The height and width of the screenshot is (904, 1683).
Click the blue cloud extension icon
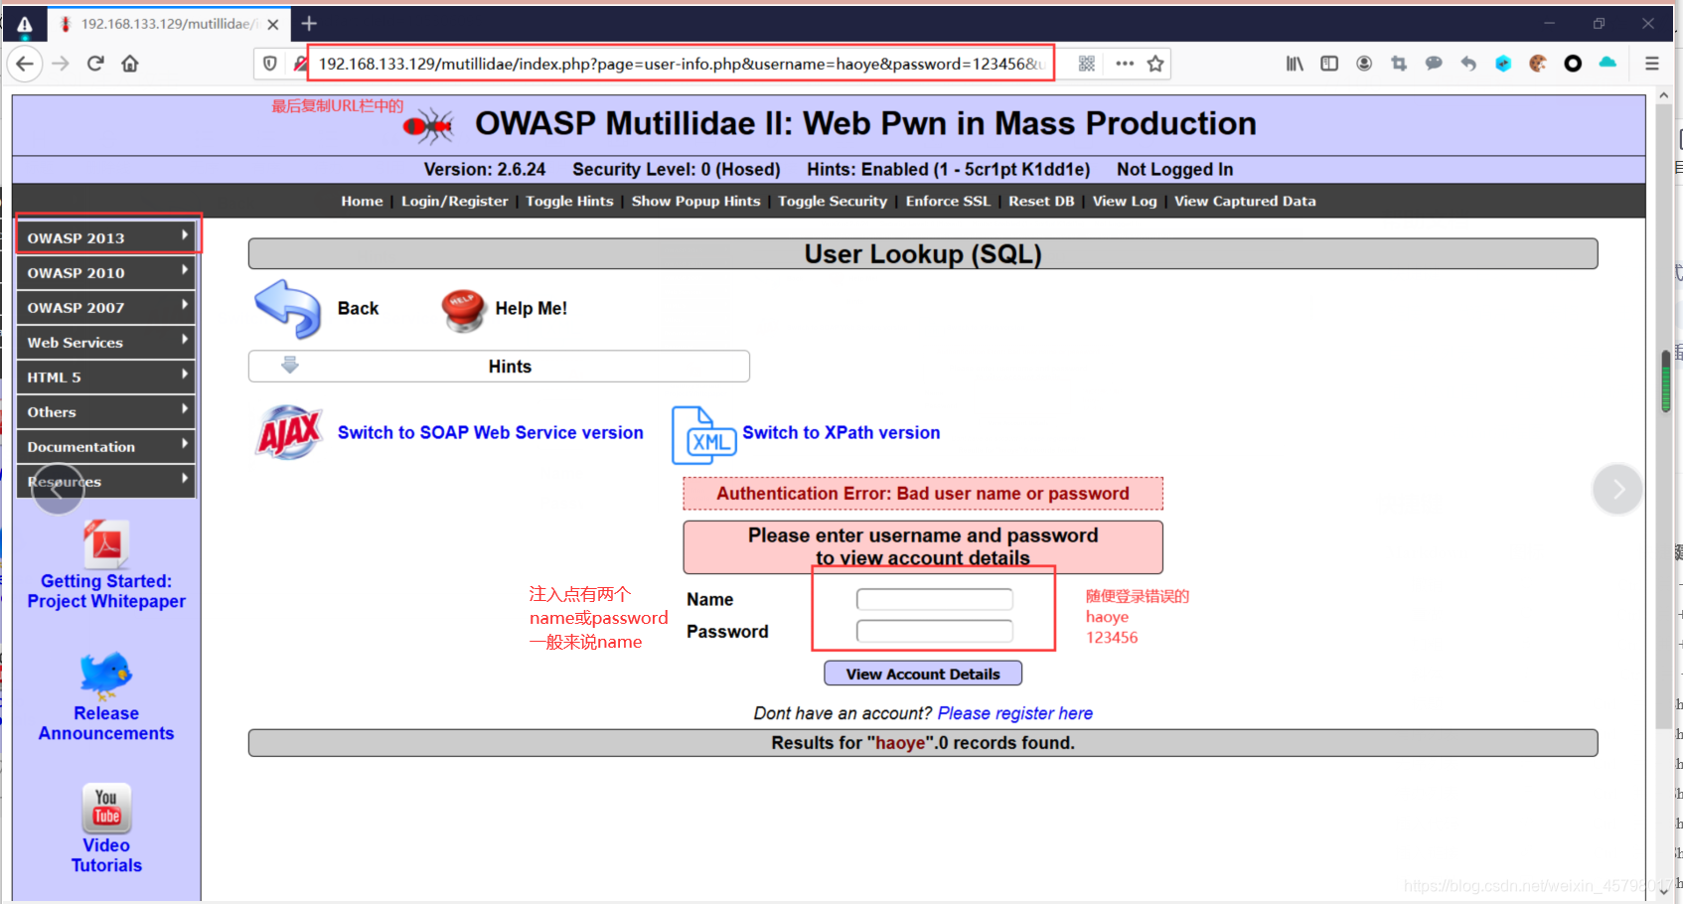pos(1607,63)
